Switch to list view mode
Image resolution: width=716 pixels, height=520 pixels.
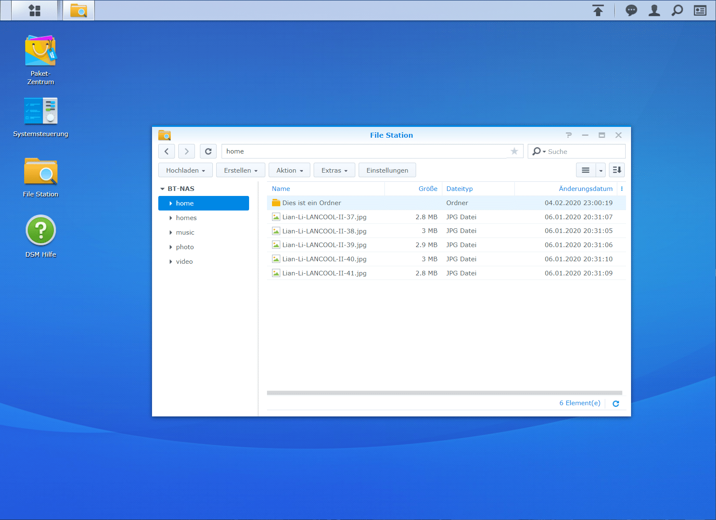pos(585,170)
